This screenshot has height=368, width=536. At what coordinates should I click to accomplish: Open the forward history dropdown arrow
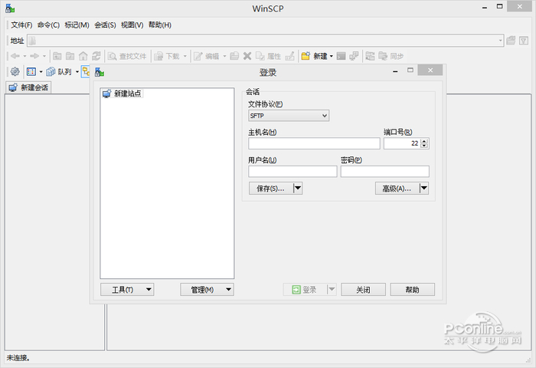pyautogui.click(x=44, y=56)
